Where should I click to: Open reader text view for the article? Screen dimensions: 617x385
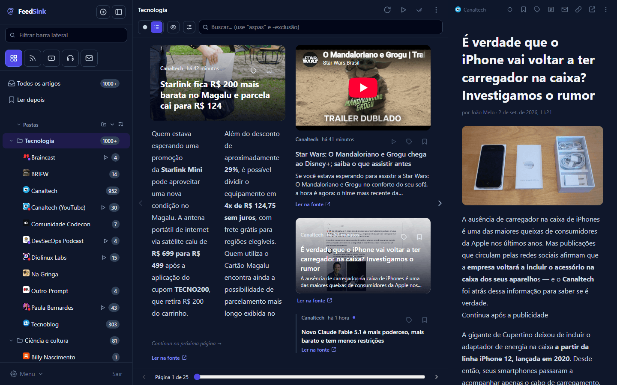coord(551,9)
